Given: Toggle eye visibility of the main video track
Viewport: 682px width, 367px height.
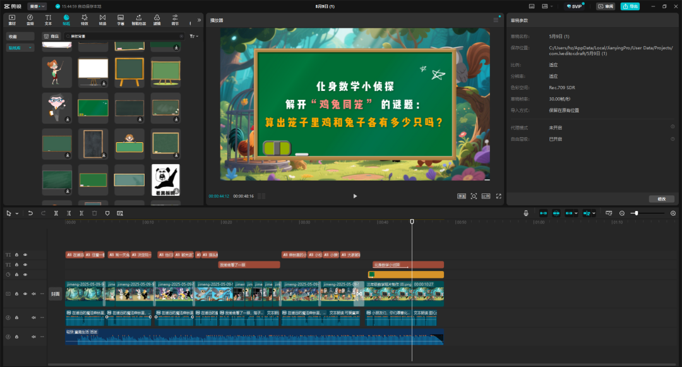Looking at the screenshot, I should (x=25, y=294).
